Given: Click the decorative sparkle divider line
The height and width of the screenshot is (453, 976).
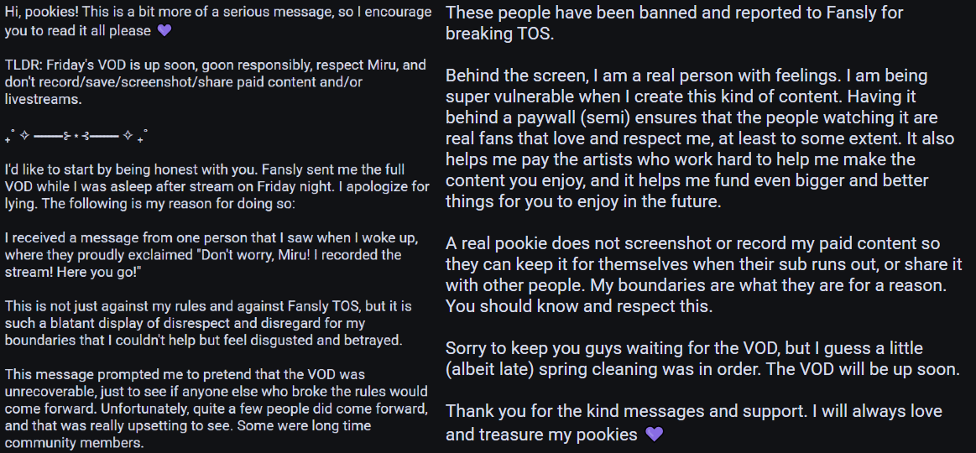Looking at the screenshot, I should [x=76, y=133].
